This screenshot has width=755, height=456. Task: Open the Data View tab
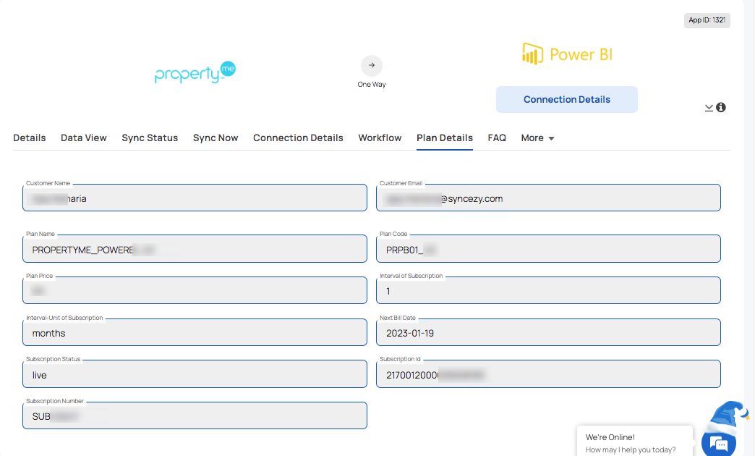(x=84, y=138)
